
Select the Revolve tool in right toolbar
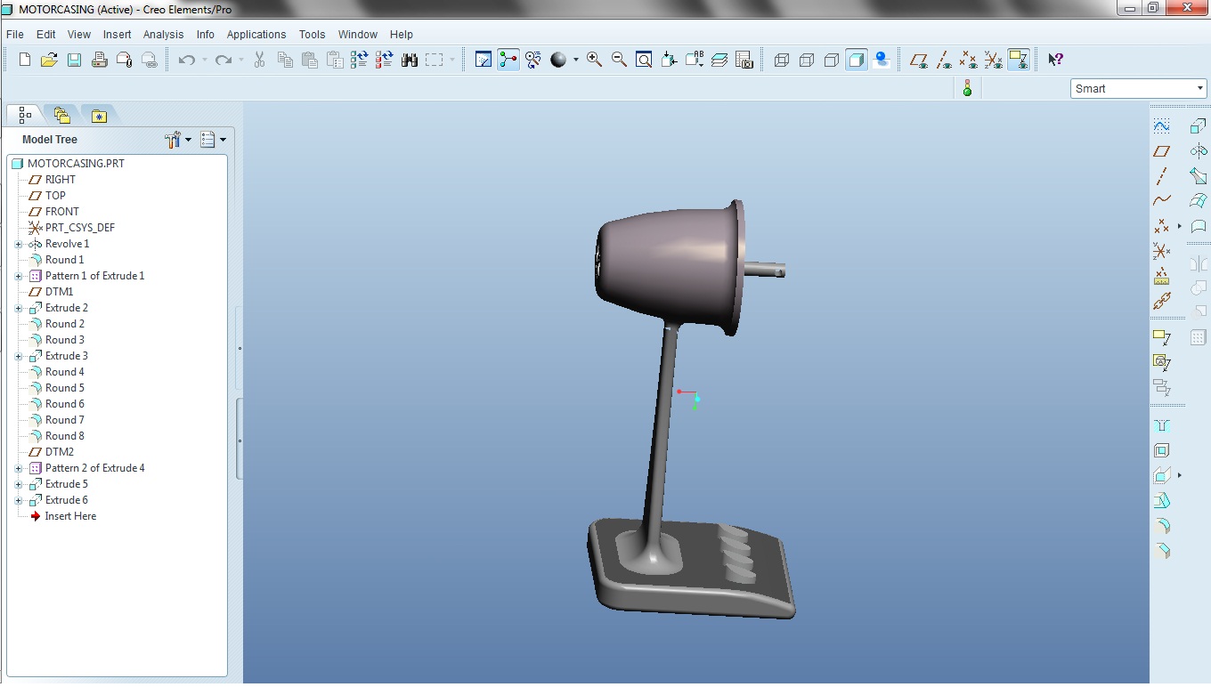(1199, 151)
